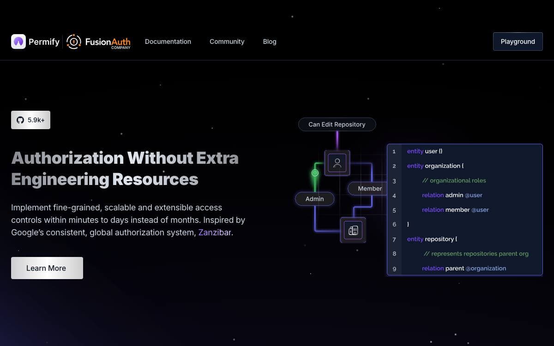Click the FusionAuth company logo
The width and height of the screenshot is (554, 346).
[99, 42]
